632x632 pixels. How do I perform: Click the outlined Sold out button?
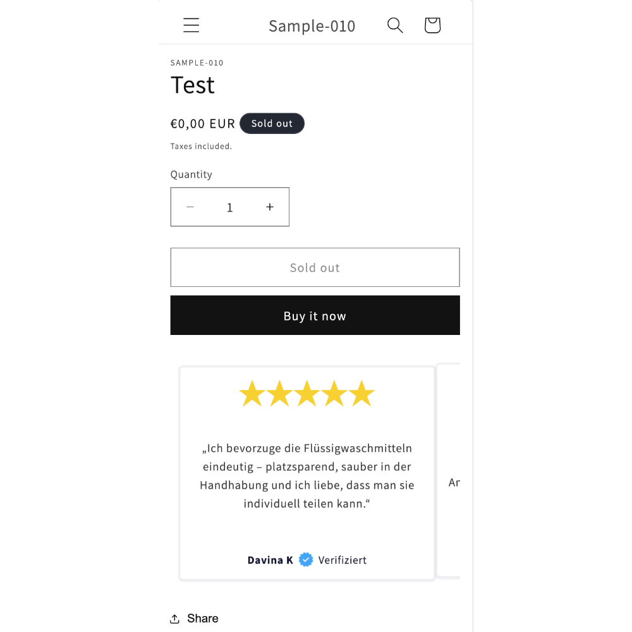tap(315, 267)
